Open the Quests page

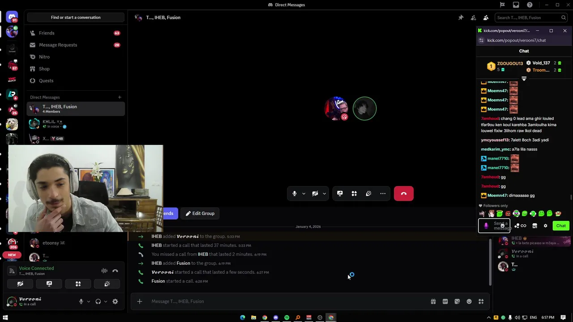(76, 80)
